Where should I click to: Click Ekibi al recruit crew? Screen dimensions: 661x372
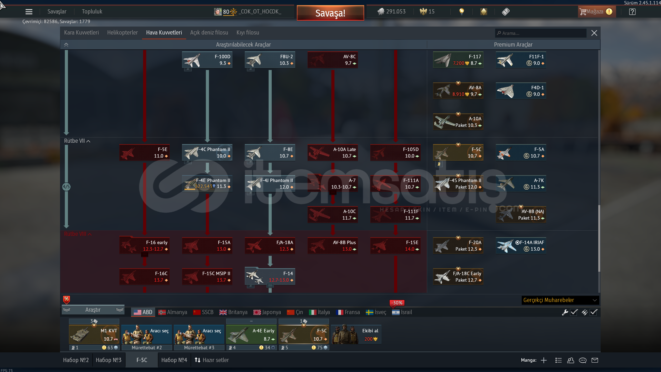tap(356, 334)
